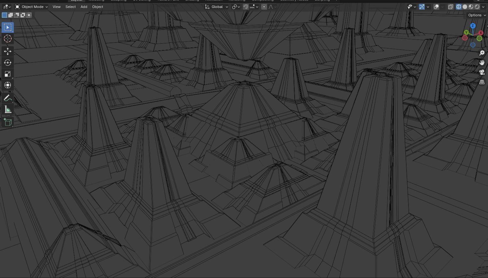Image resolution: width=488 pixels, height=278 pixels.
Task: Toggle the camera view icon
Action: click(x=482, y=72)
